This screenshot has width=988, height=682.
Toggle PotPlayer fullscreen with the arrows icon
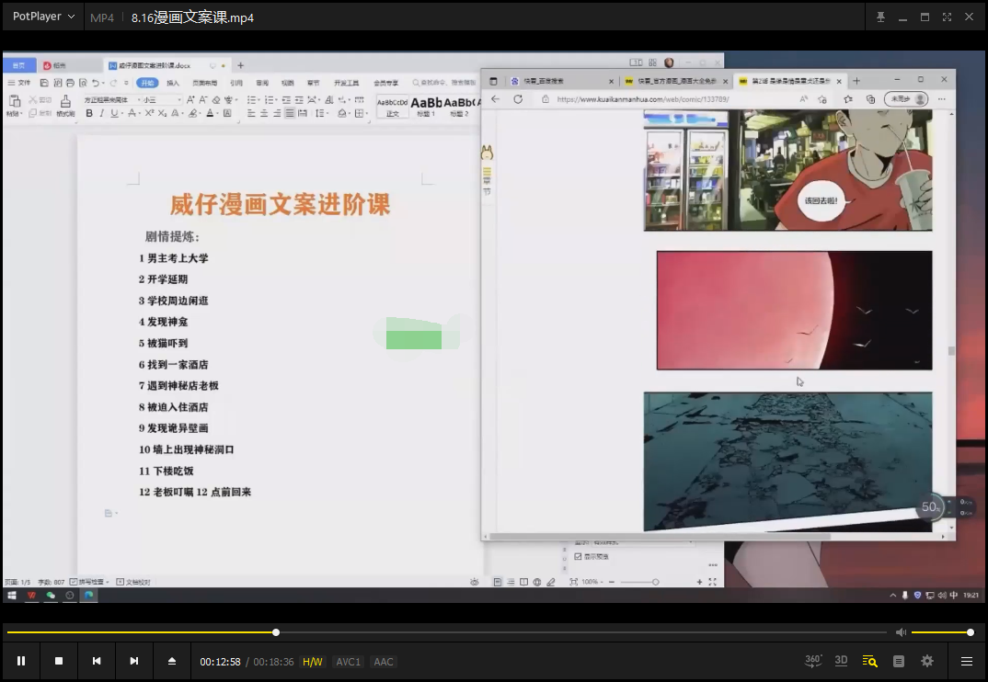947,17
